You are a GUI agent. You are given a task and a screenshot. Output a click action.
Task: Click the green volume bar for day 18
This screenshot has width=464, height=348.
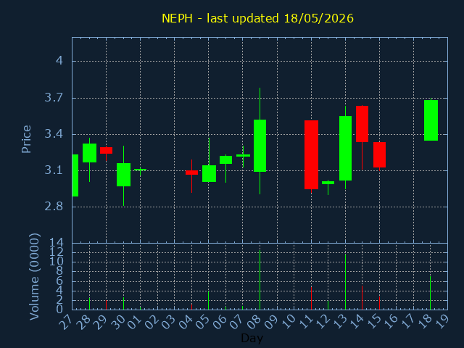click(430, 293)
